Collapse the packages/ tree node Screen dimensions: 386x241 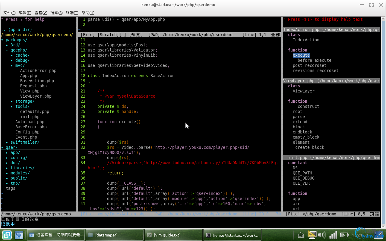click(14, 40)
